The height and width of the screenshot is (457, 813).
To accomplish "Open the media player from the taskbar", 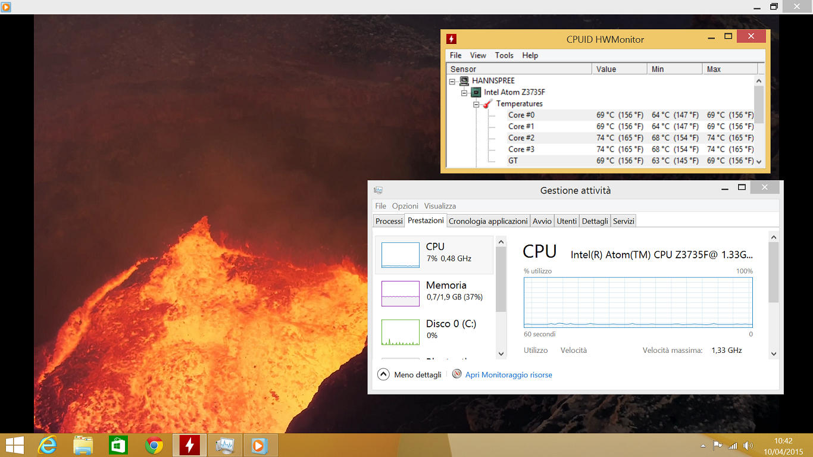I will [x=261, y=445].
